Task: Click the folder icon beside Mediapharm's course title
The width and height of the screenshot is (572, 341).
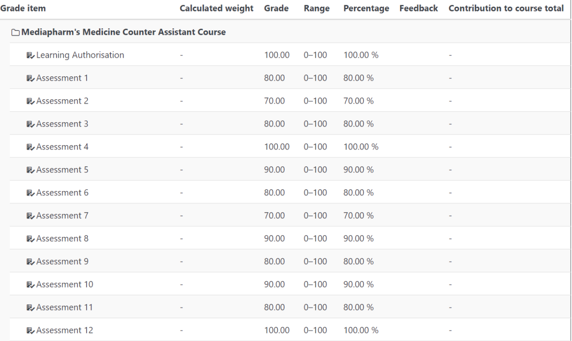Action: [x=16, y=32]
